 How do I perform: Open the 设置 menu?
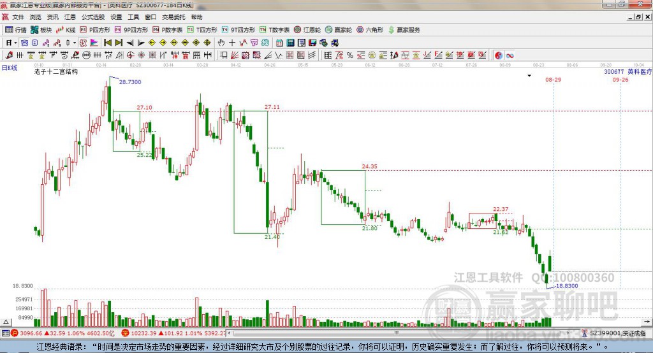click(116, 17)
